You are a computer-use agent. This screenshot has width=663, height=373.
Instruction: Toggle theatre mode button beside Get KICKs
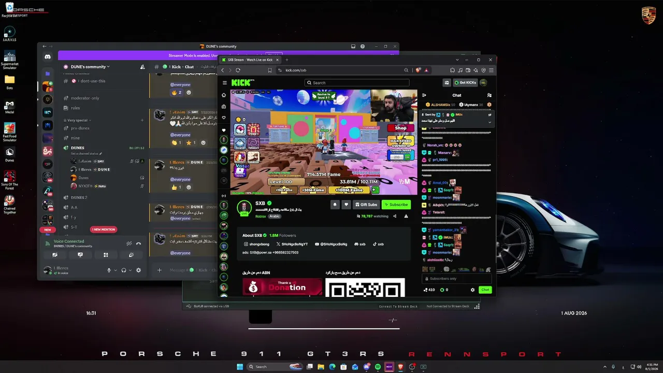tap(446, 82)
